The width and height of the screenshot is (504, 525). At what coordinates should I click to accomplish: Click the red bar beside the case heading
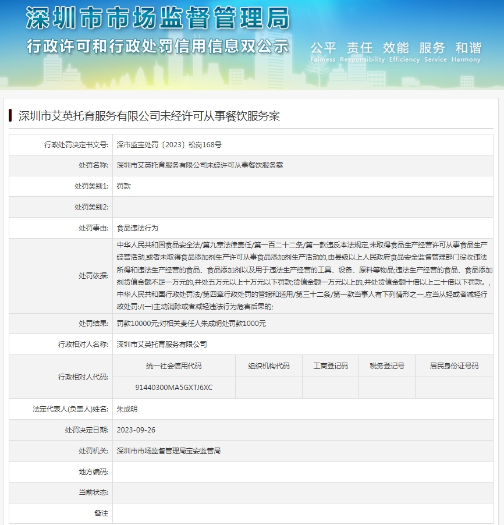click(x=10, y=115)
